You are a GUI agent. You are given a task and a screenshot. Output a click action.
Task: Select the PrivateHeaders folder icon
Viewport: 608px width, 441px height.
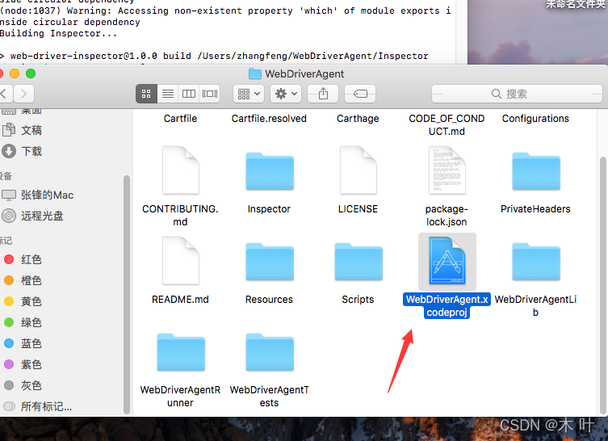coord(536,171)
